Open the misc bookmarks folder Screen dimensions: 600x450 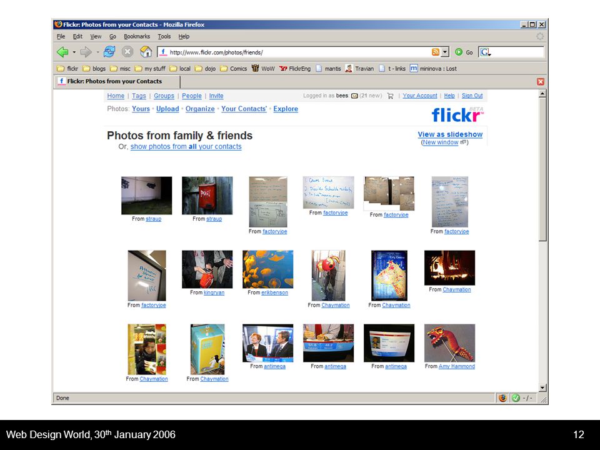120,69
